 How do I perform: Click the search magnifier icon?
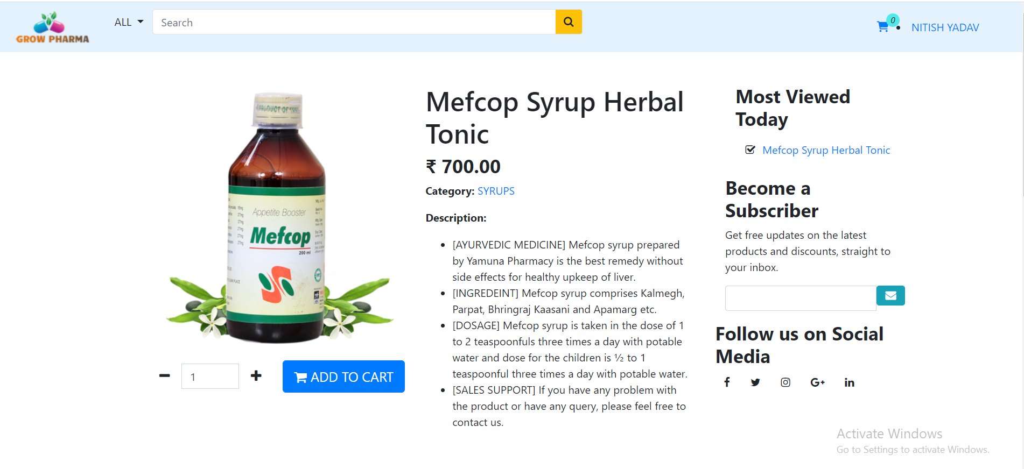pos(568,22)
